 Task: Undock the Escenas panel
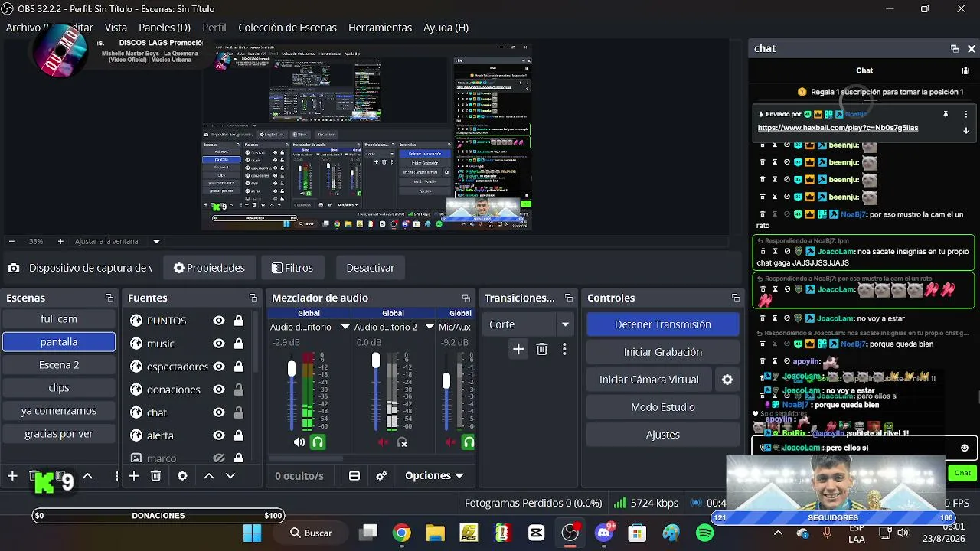click(109, 298)
